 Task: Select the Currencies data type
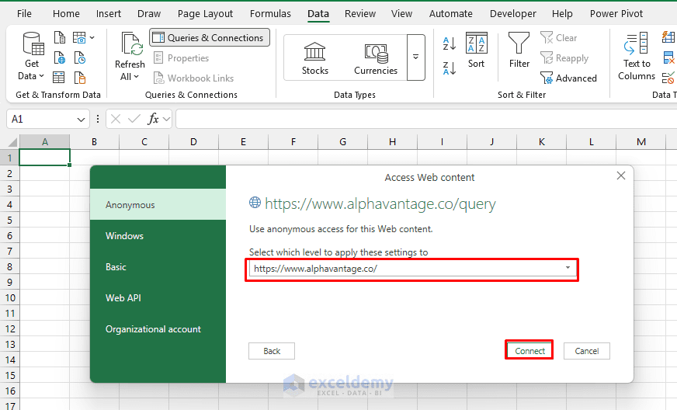376,58
